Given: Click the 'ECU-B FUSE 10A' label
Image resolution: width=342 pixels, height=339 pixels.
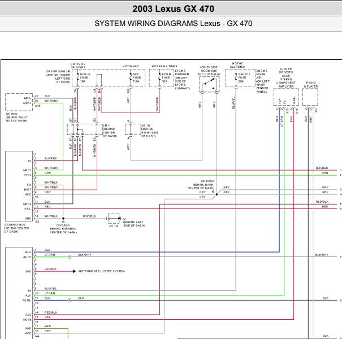Looking at the screenshot, I should coord(166,77).
